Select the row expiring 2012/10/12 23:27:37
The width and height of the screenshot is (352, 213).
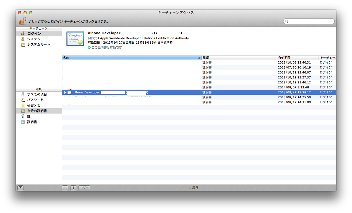click(199, 77)
